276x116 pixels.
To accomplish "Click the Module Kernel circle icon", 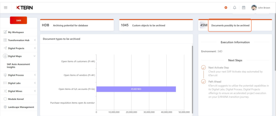I will pos(5,99).
